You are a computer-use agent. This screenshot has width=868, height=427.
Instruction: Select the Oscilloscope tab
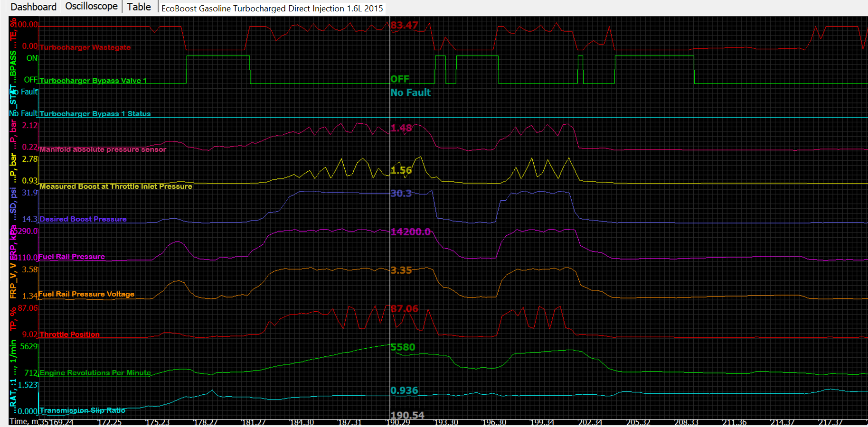point(91,6)
